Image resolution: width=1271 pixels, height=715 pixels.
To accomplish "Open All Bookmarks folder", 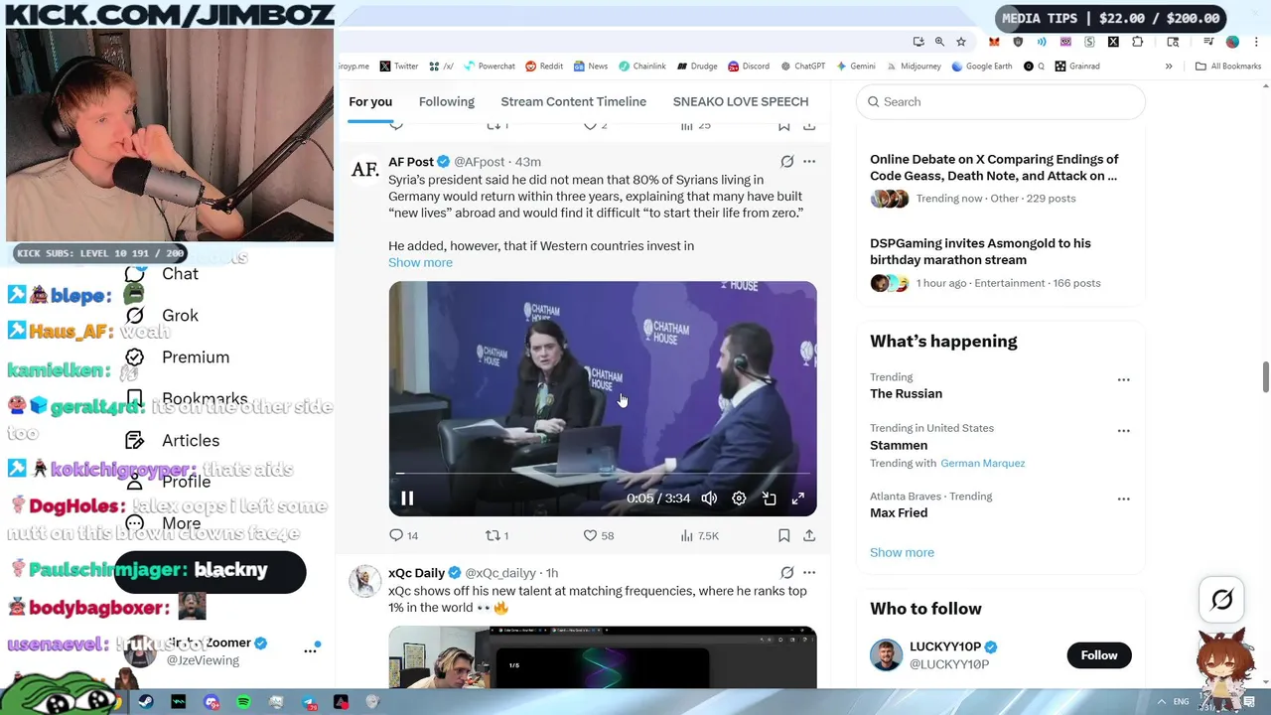I will pos(1228,66).
